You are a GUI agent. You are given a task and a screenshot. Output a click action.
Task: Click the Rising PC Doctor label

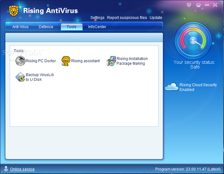click(x=41, y=61)
